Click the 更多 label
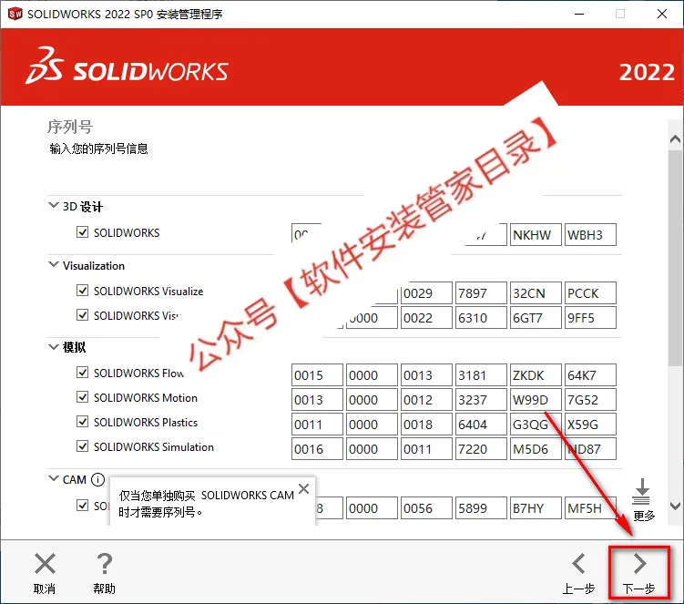Image resolution: width=684 pixels, height=604 pixels. coord(644,516)
